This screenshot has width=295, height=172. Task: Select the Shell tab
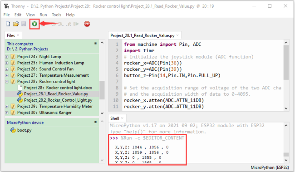[x=115, y=118]
